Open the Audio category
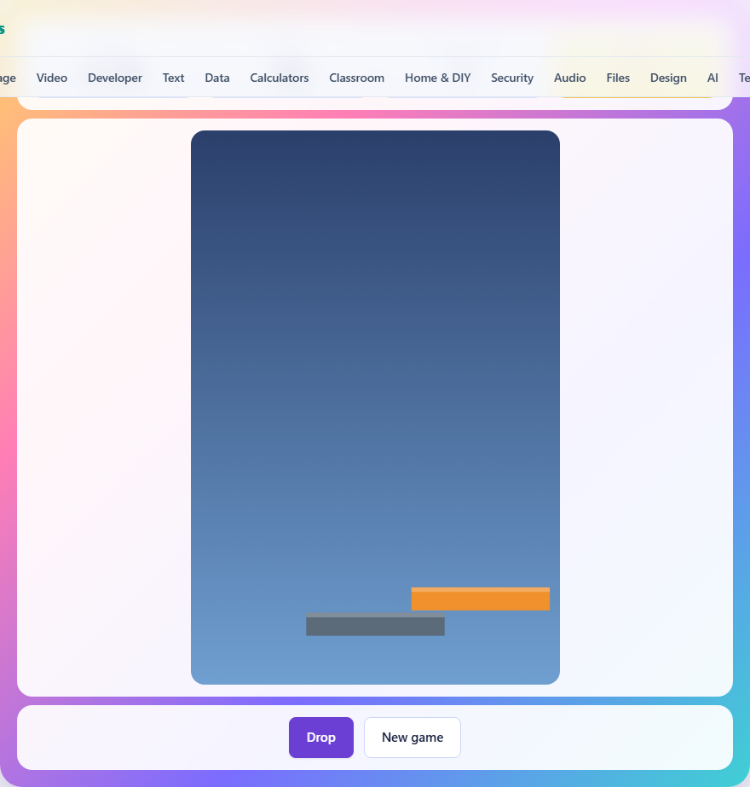Viewport: 750px width, 787px height. click(x=570, y=78)
